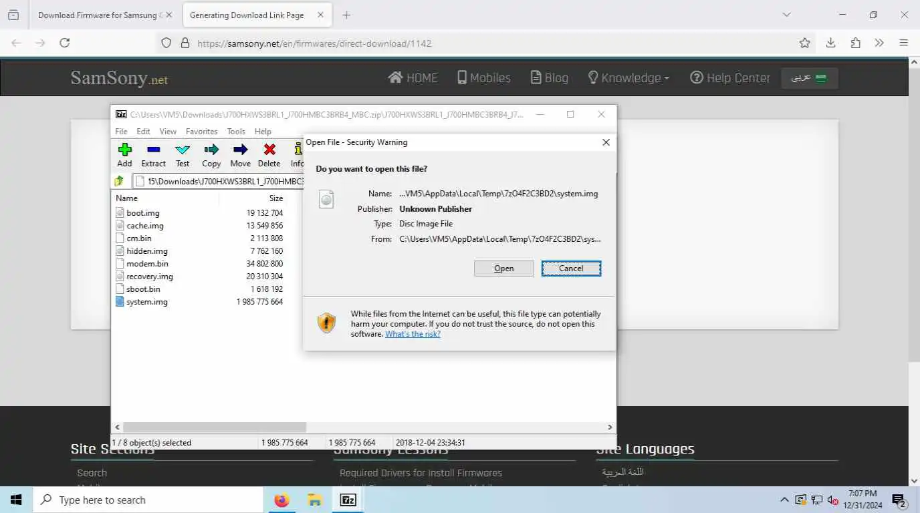Select cache.img in file list

(145, 225)
